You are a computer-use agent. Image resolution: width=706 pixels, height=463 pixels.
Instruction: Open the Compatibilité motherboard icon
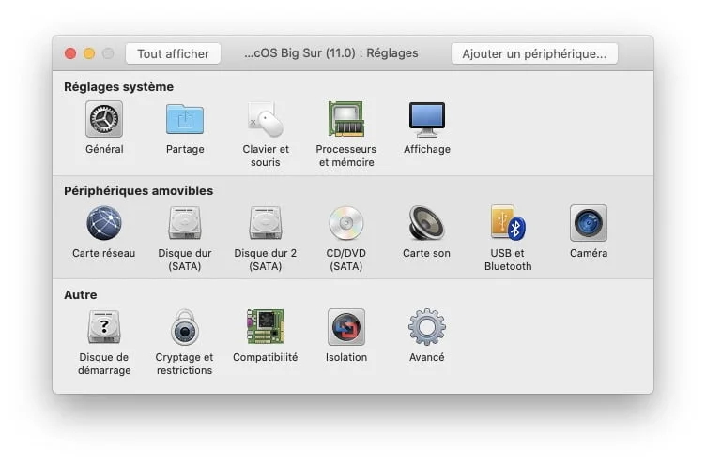[265, 327]
